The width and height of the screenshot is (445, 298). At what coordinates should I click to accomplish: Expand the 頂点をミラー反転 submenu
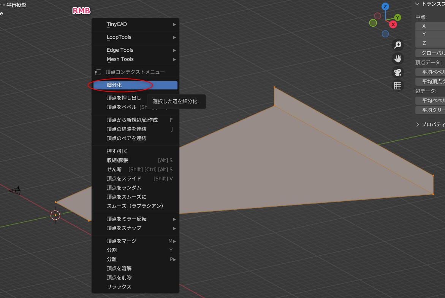point(135,219)
